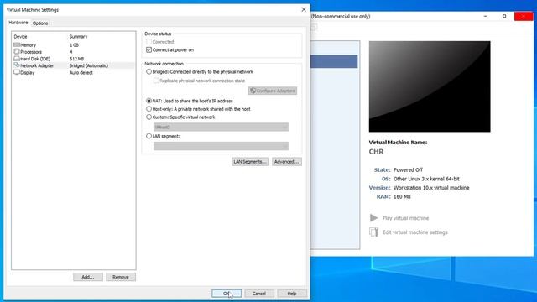Select the Memory row text
The image size is (537, 302).
28,45
